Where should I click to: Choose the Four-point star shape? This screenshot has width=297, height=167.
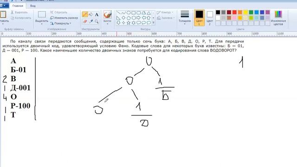[x=123, y=23]
